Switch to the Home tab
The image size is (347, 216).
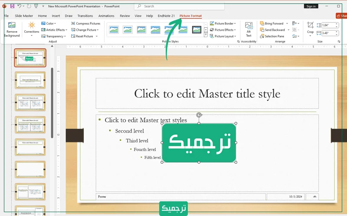coord(42,16)
